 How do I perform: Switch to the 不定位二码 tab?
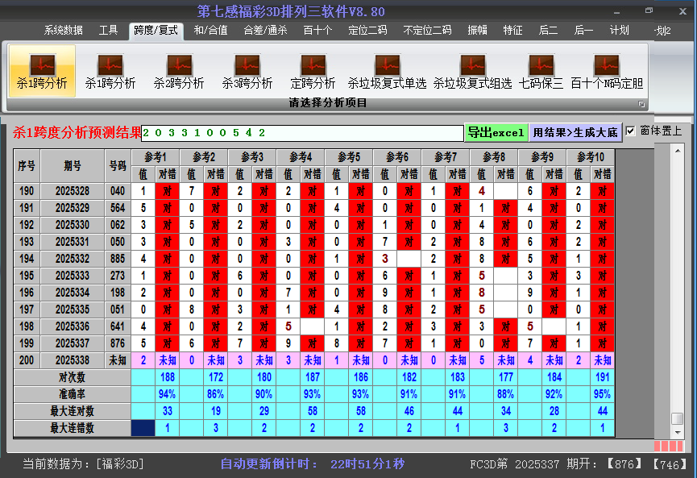point(427,31)
